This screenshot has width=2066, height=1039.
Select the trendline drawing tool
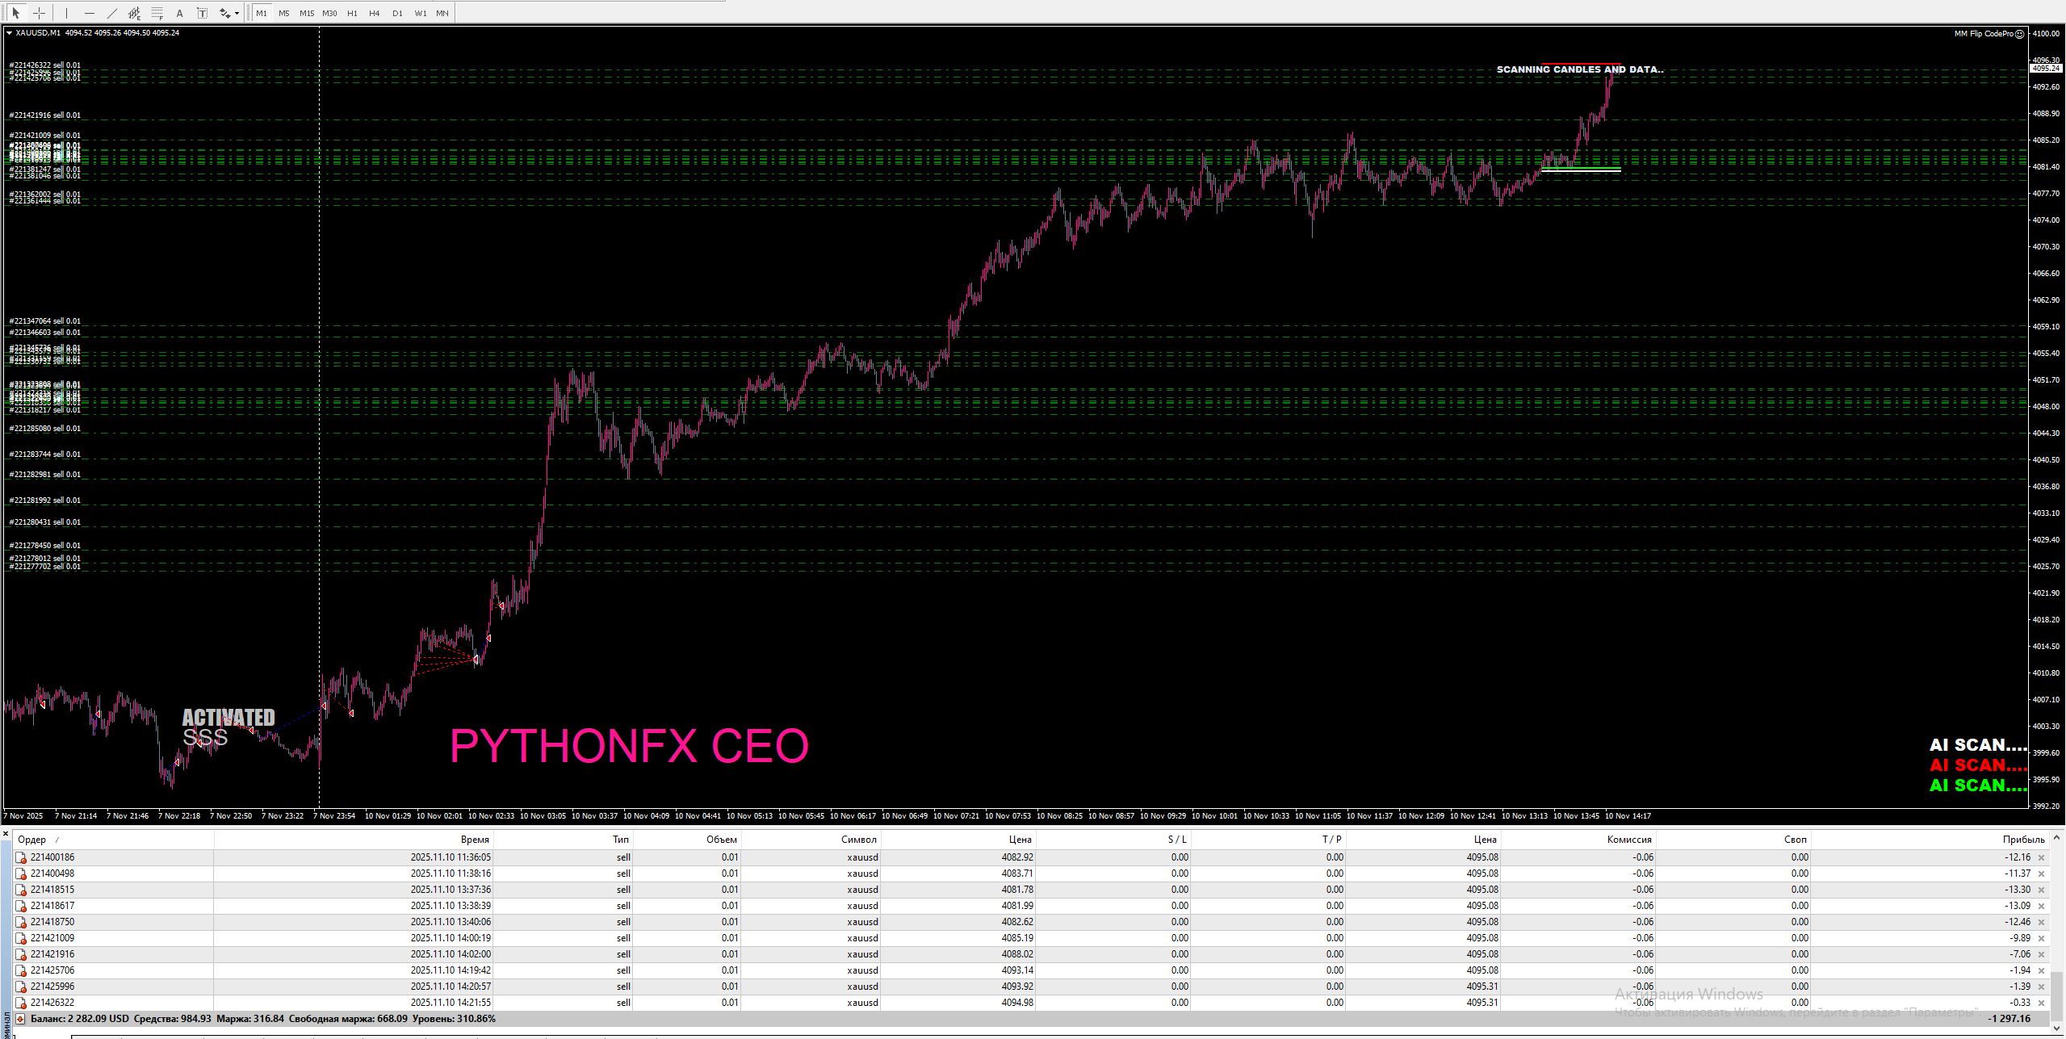point(112,13)
